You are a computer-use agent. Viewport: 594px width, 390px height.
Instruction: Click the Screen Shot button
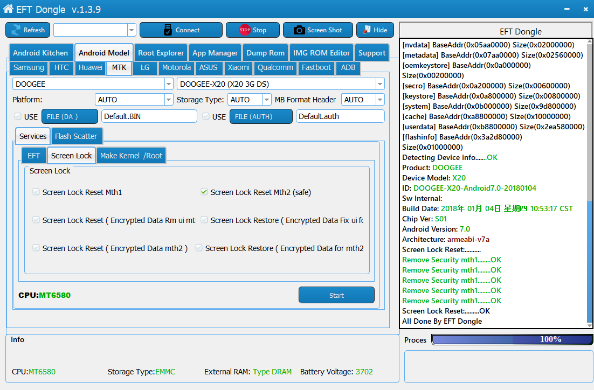click(x=318, y=30)
